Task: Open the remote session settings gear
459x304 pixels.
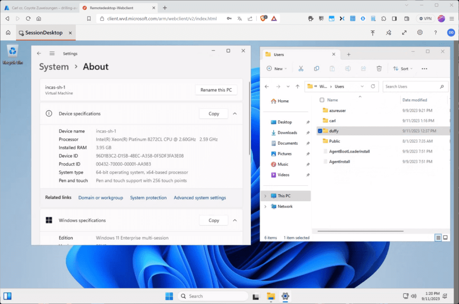Action: (x=420, y=32)
